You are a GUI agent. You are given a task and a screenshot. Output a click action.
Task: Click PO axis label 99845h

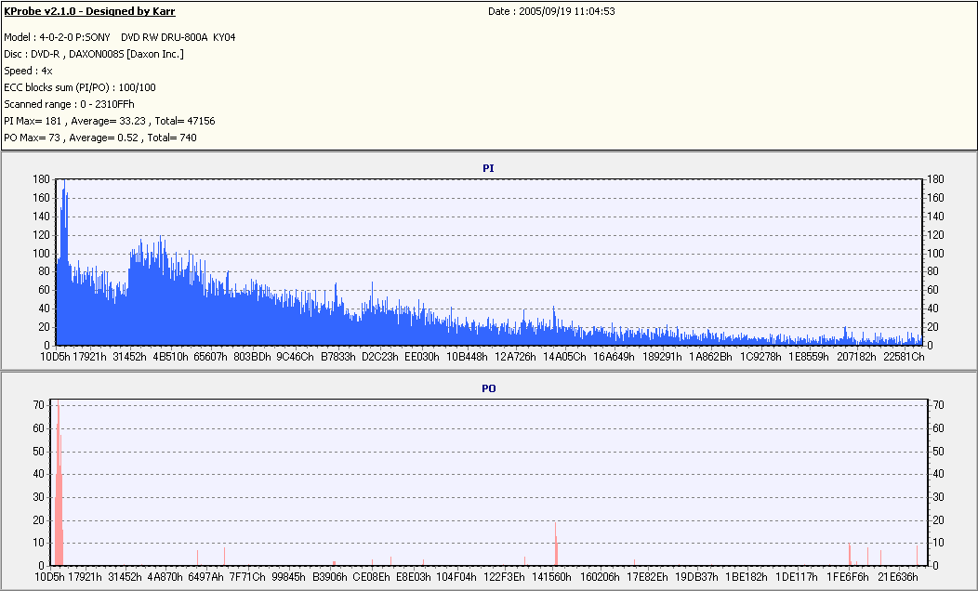tap(289, 577)
